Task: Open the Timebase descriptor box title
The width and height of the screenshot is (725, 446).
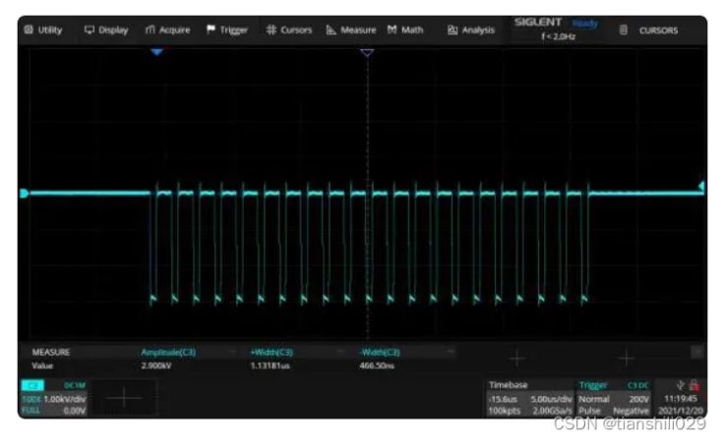Action: (x=509, y=385)
